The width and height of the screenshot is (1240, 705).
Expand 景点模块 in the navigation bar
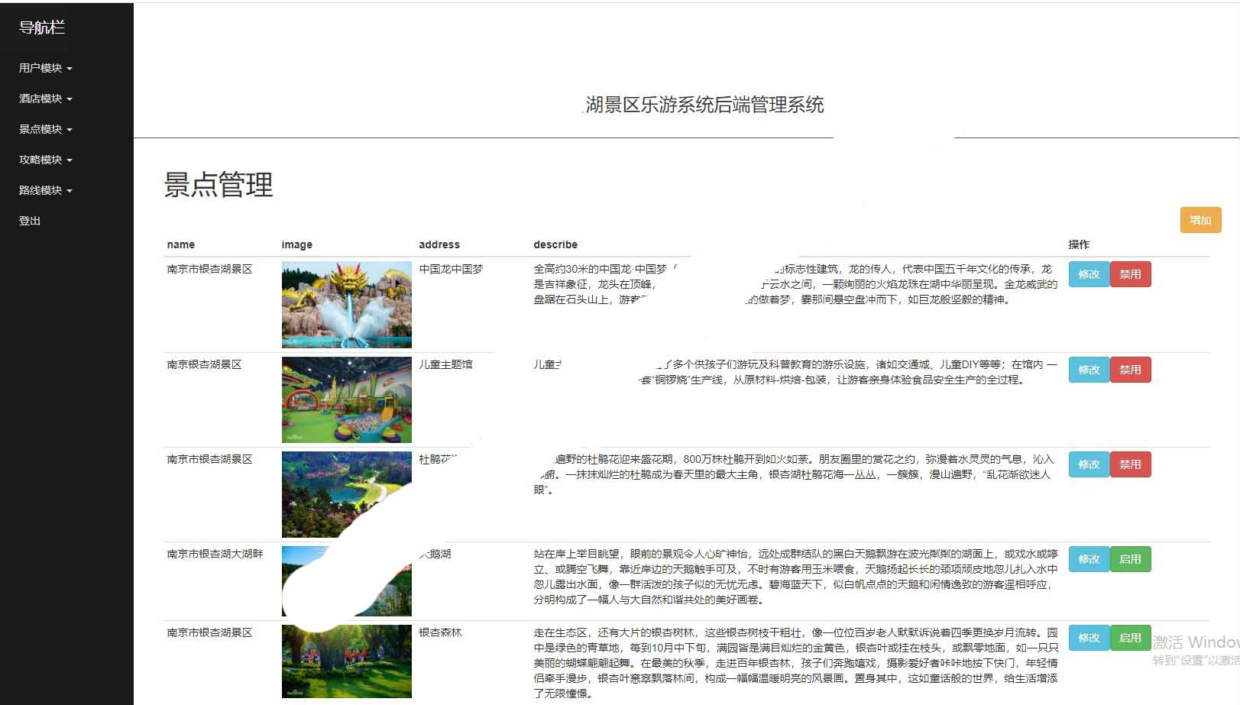pyautogui.click(x=45, y=129)
